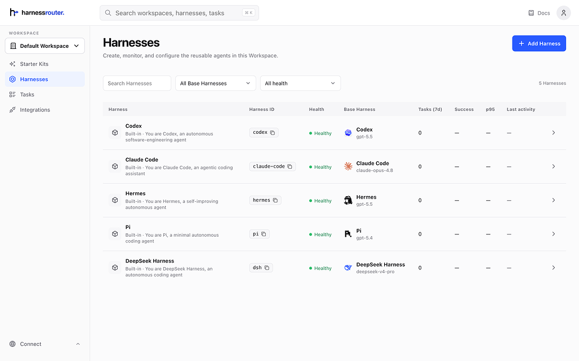Click the workspace building icon
Image resolution: width=579 pixels, height=361 pixels.
click(14, 46)
